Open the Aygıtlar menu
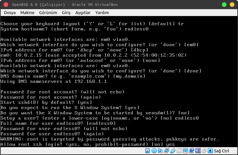Viewport: 238px width, 155px height. pyautogui.click(x=83, y=12)
